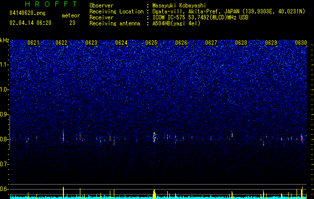This screenshot has width=314, height=199.
Task: Click the tall yellow intensity peak below 0625
Action: pos(154,194)
